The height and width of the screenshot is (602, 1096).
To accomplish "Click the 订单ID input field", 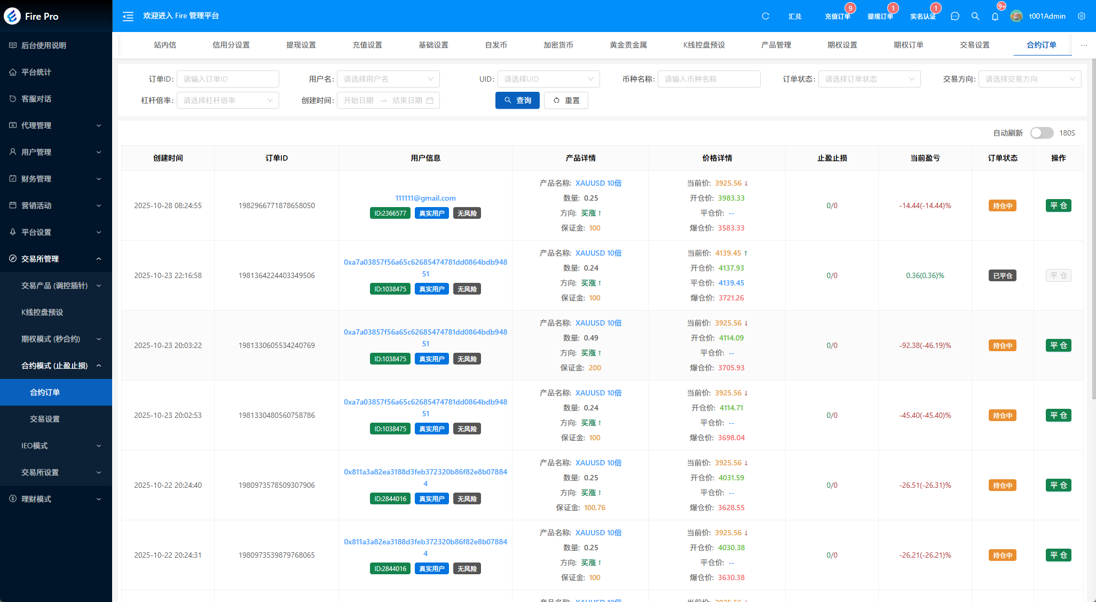I will (x=227, y=79).
